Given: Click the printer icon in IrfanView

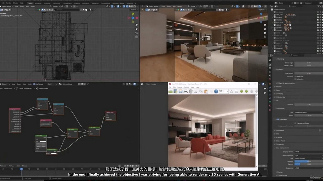Looking at the screenshot, I should (x=186, y=91).
